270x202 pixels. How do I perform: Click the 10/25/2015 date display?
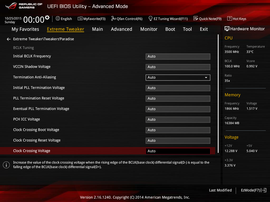[x=13, y=18]
